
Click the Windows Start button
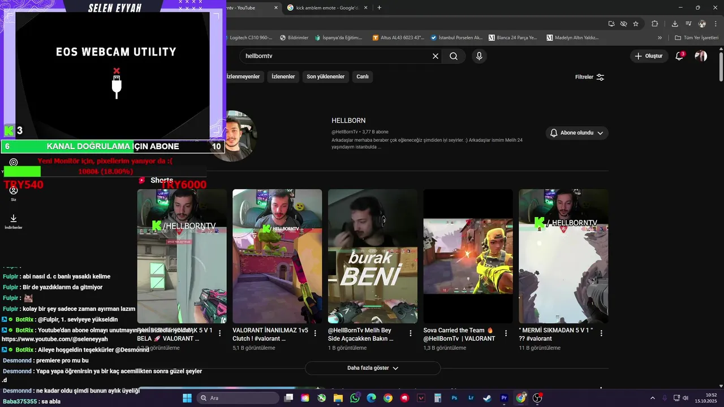click(x=187, y=398)
